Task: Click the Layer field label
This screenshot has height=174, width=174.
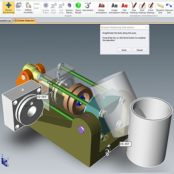Action: 36,8
